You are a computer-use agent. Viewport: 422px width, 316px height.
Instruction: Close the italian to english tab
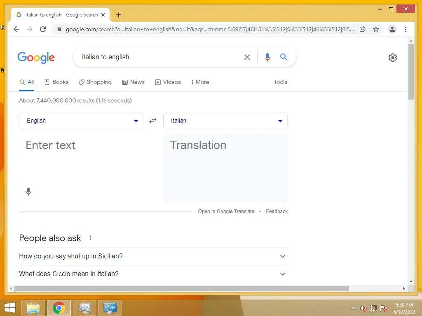pyautogui.click(x=103, y=15)
